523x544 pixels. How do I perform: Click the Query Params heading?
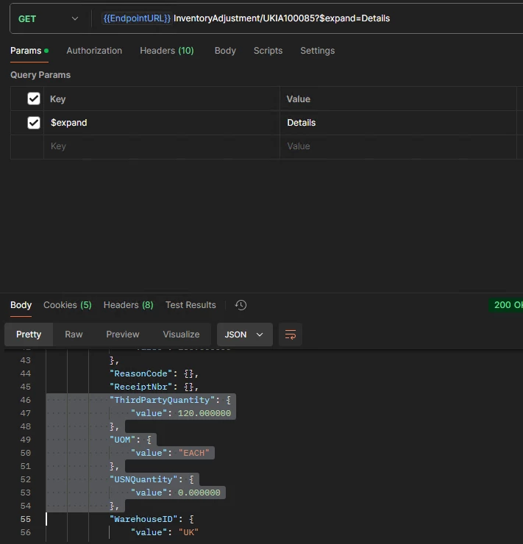(40, 75)
